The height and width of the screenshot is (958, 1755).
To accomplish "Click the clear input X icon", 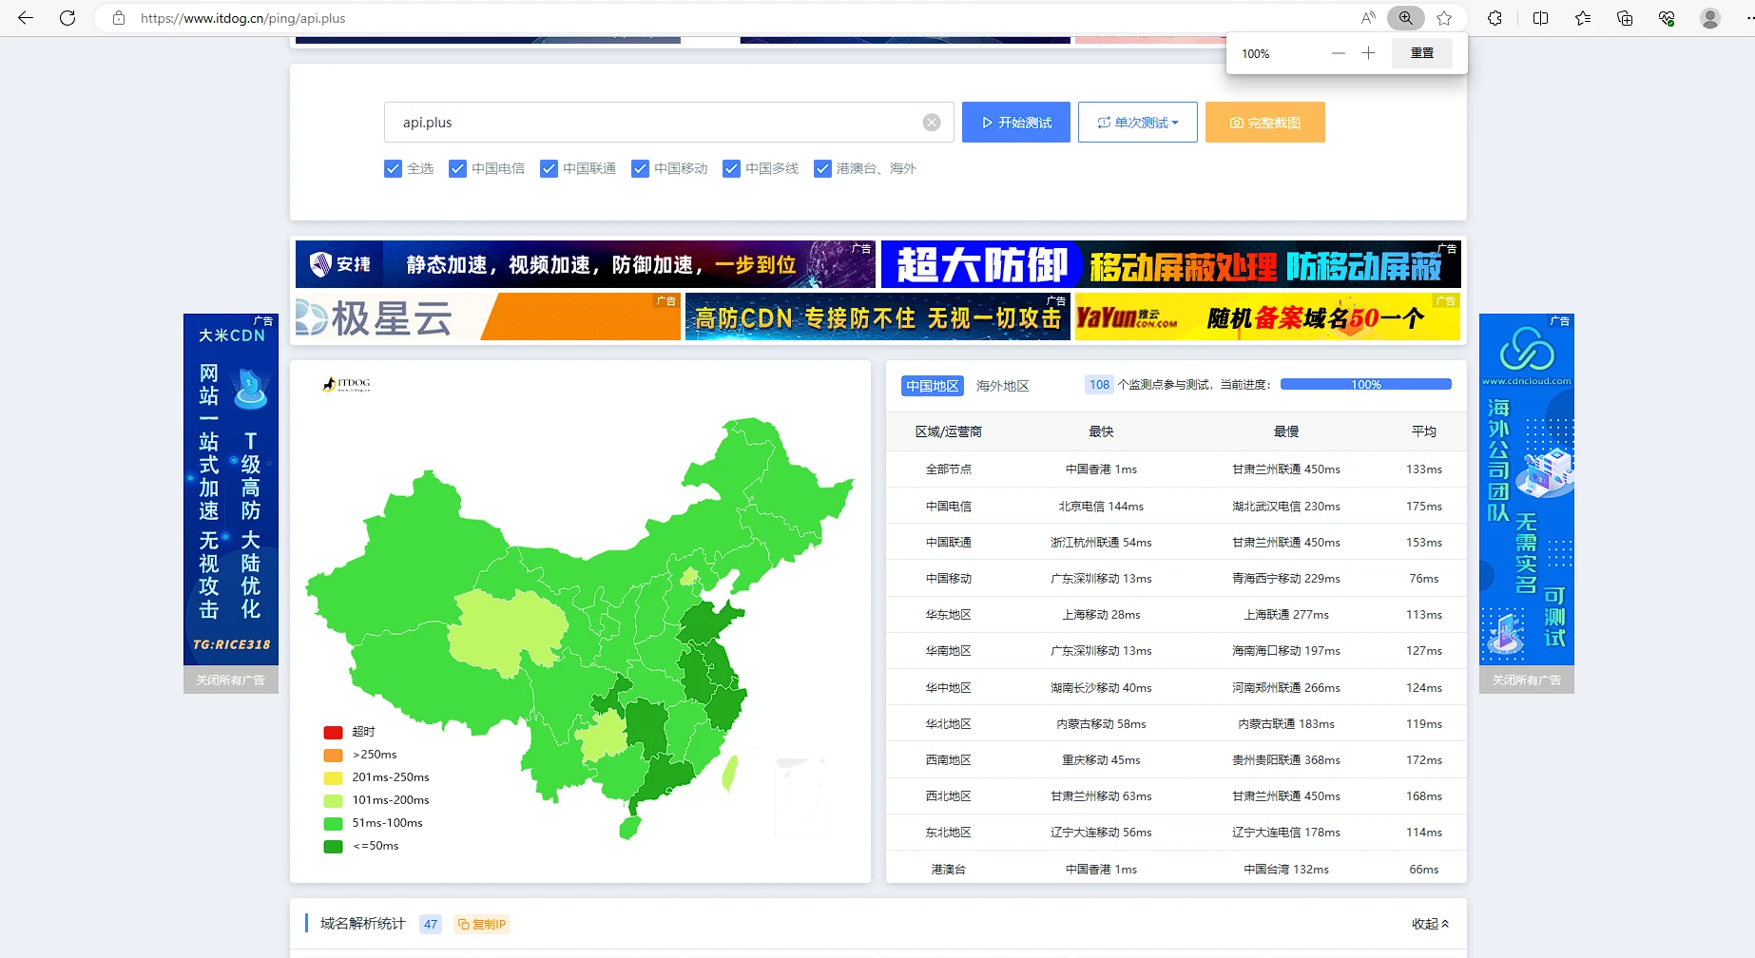I will pyautogui.click(x=932, y=123).
